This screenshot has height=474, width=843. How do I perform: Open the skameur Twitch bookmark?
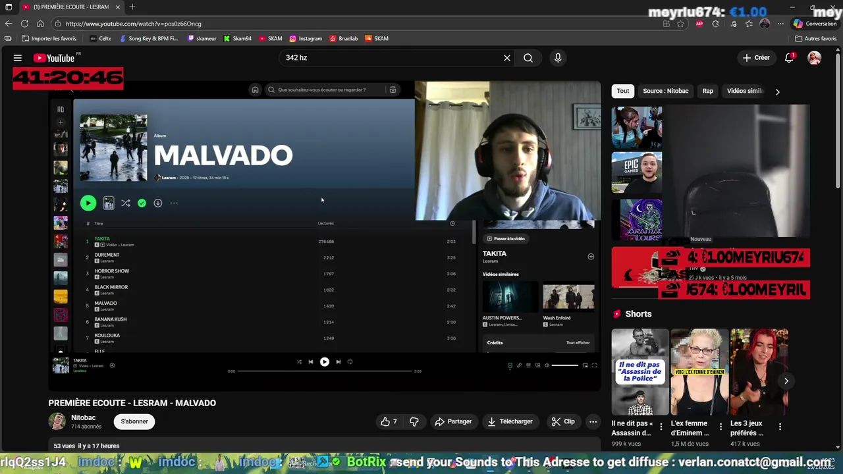(x=202, y=38)
